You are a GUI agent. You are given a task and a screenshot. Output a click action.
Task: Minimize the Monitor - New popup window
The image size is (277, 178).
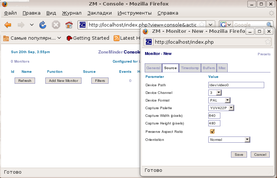coord(250,31)
